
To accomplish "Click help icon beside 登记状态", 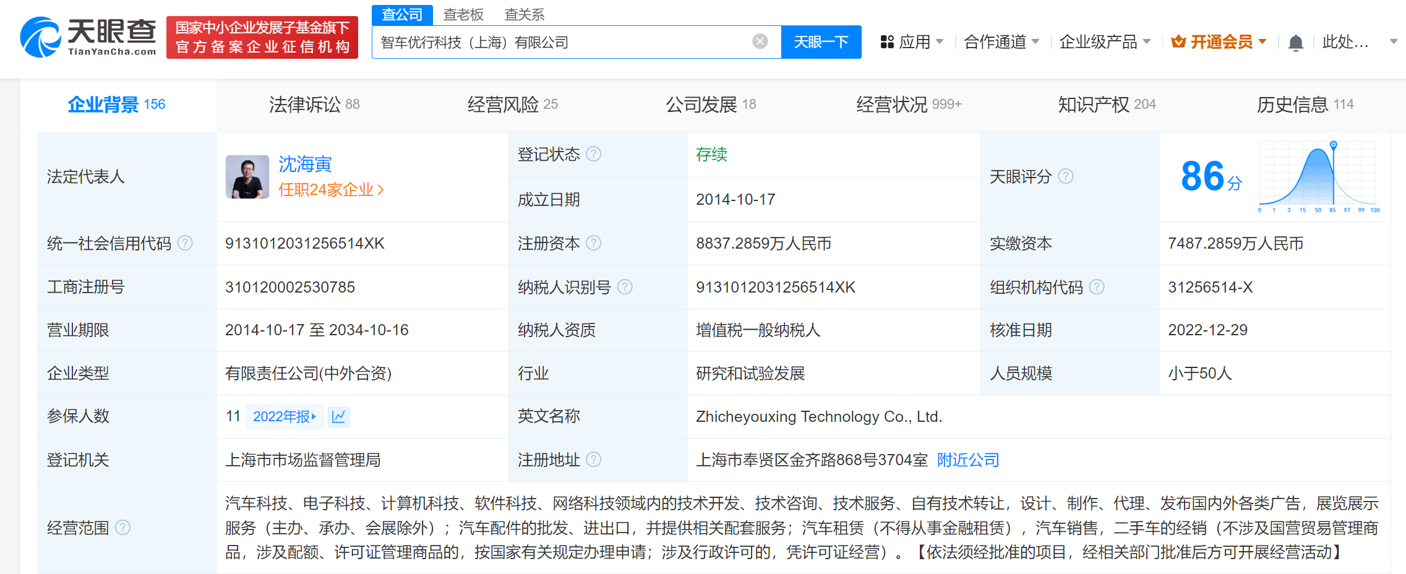I will (593, 154).
